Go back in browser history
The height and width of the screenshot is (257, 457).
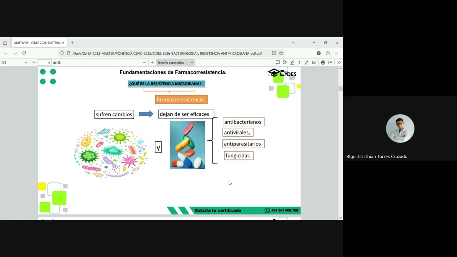(6, 53)
